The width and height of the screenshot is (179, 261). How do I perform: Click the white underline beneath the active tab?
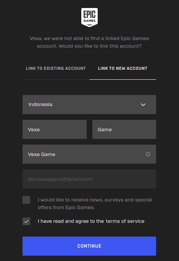[123, 80]
